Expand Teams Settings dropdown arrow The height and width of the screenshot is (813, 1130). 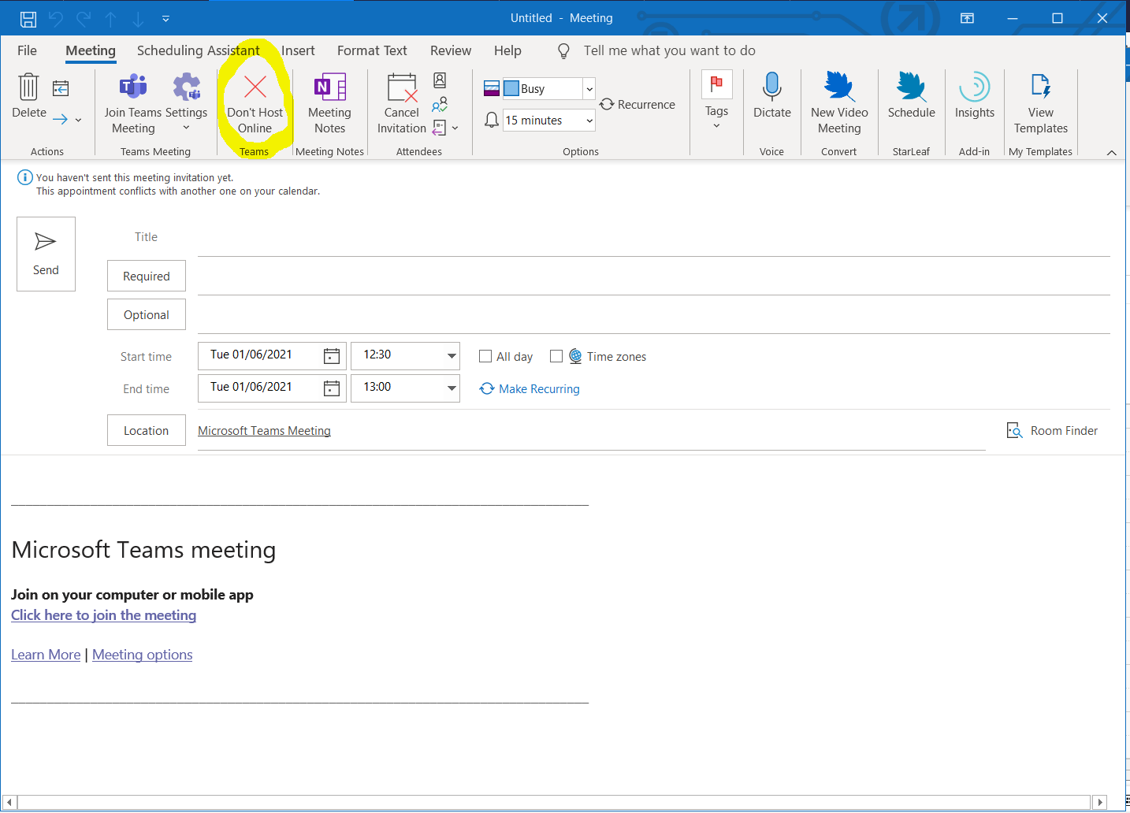(186, 128)
